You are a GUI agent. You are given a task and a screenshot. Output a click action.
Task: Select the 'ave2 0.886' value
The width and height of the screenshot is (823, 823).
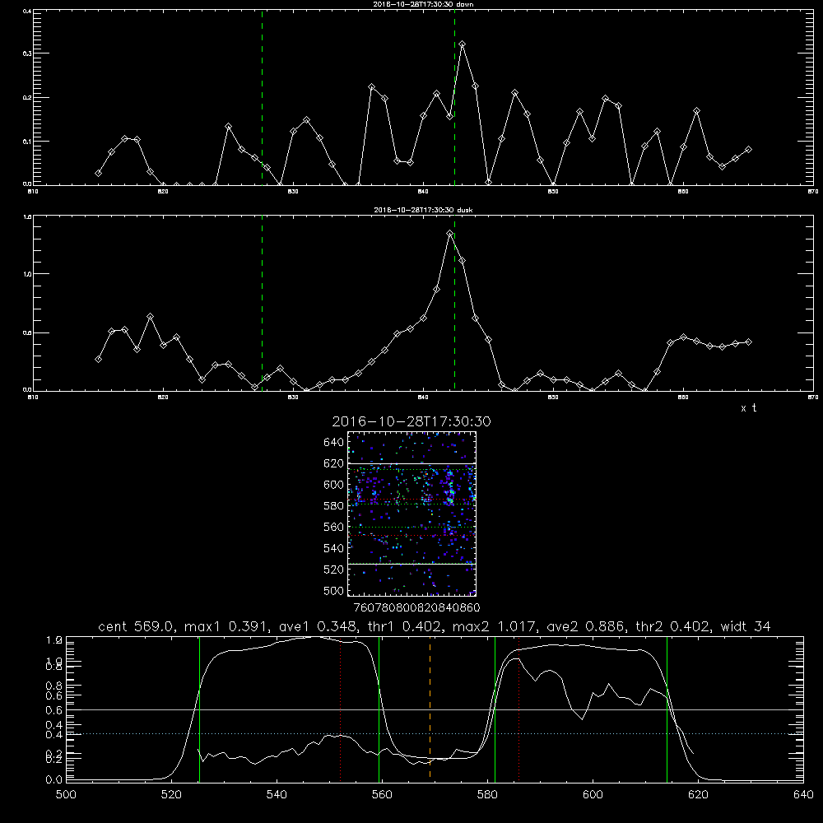(586, 626)
